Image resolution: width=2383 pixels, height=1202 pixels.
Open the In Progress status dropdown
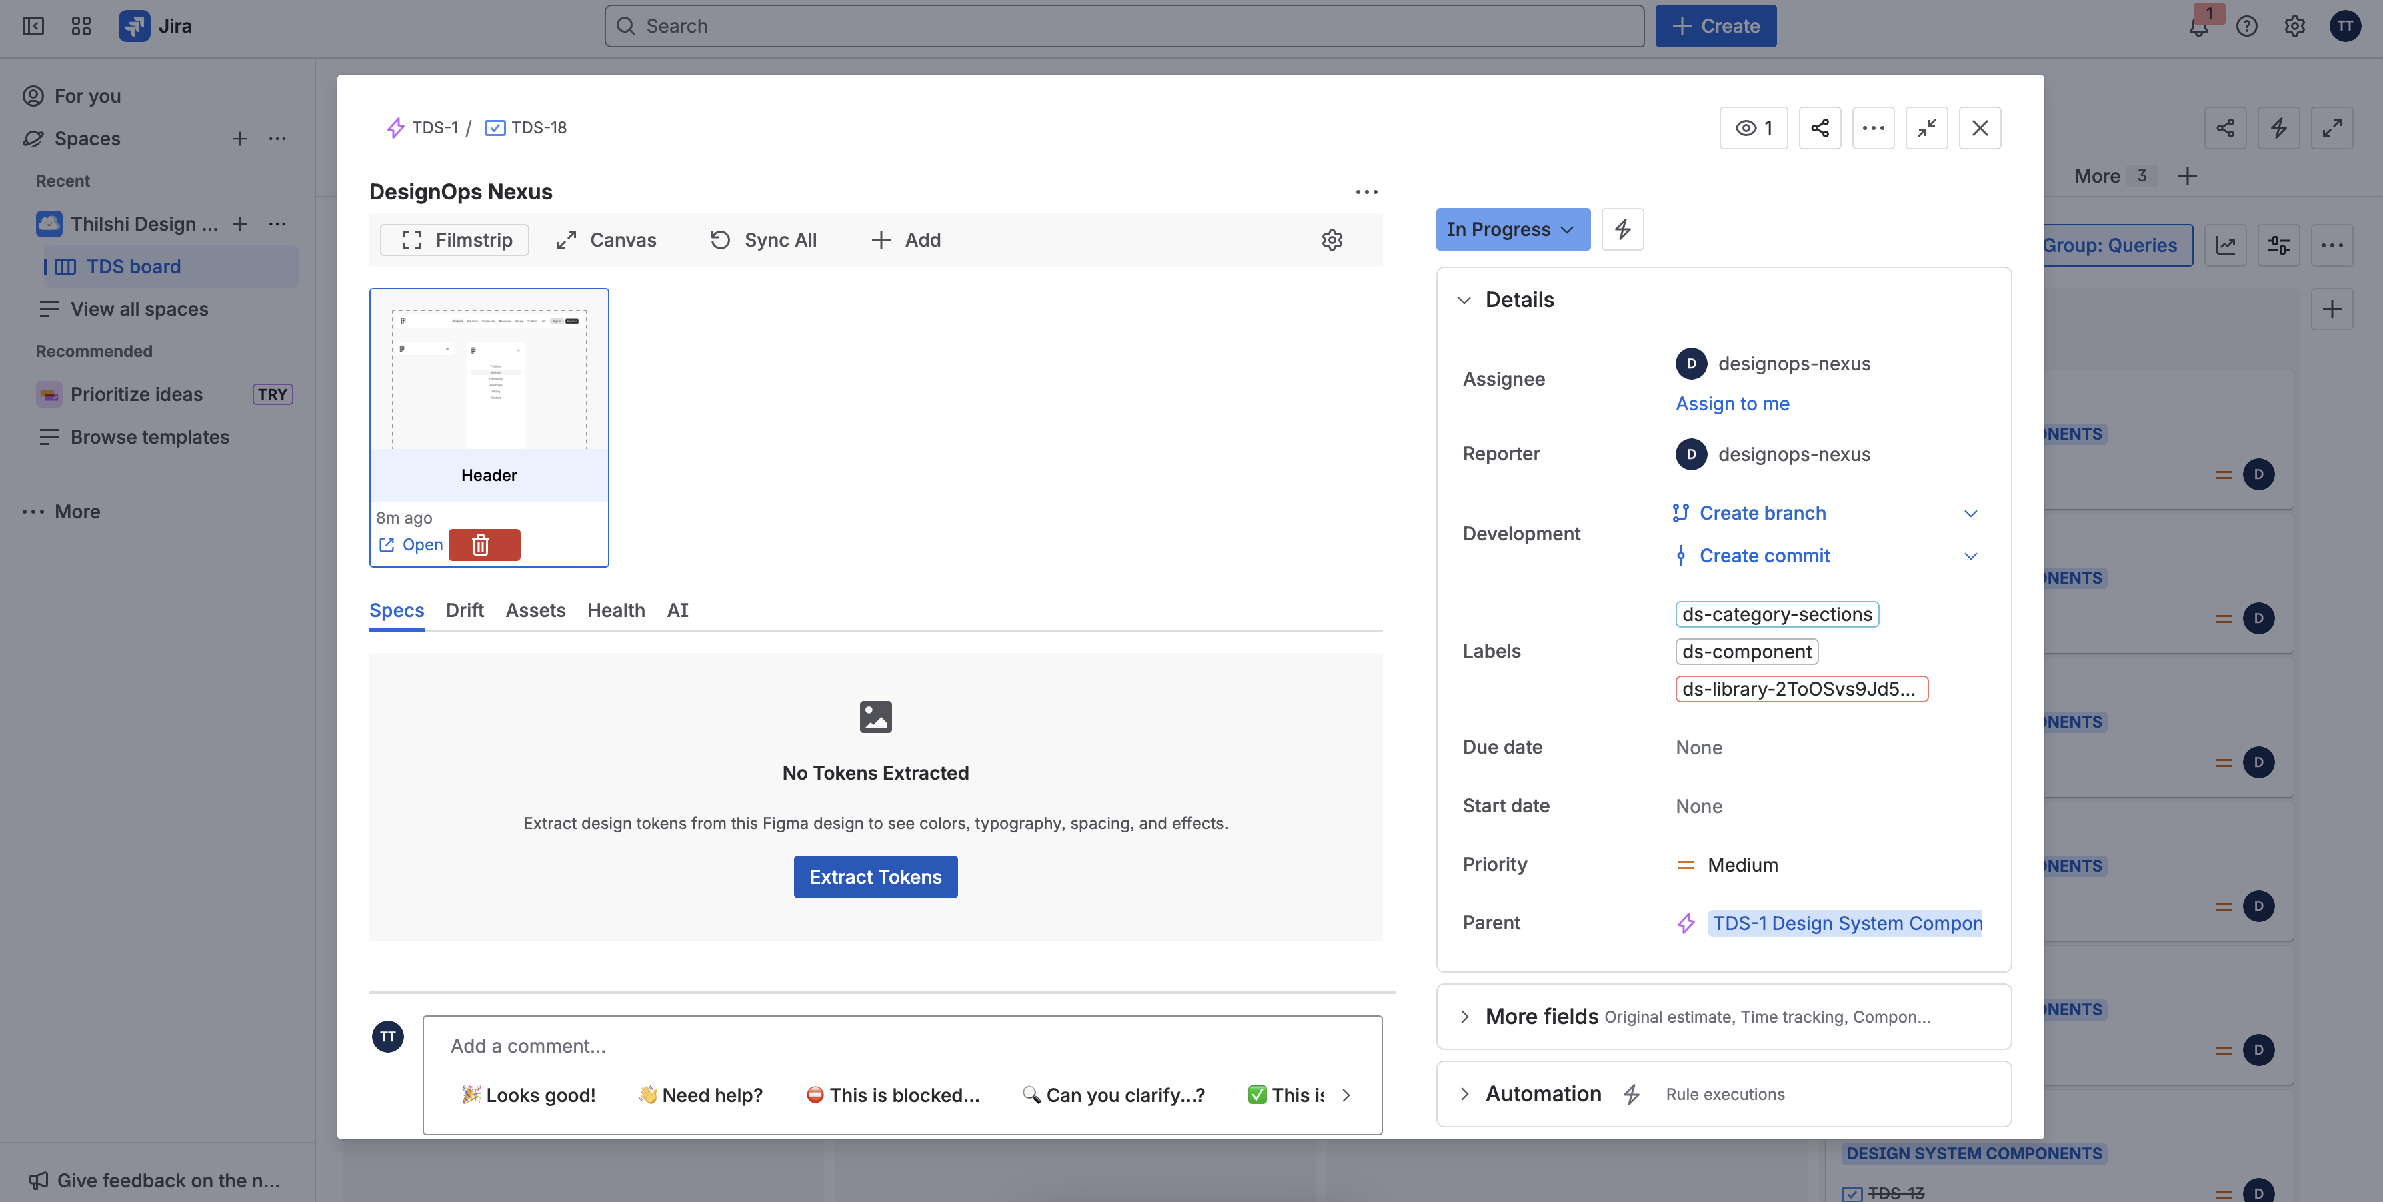[1511, 229]
